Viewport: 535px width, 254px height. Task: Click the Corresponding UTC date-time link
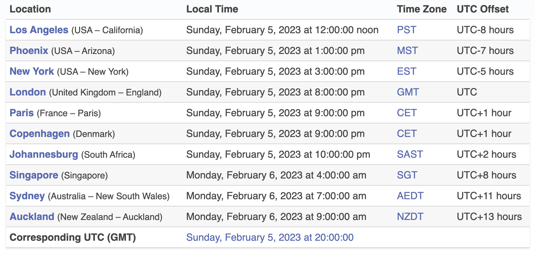point(270,237)
